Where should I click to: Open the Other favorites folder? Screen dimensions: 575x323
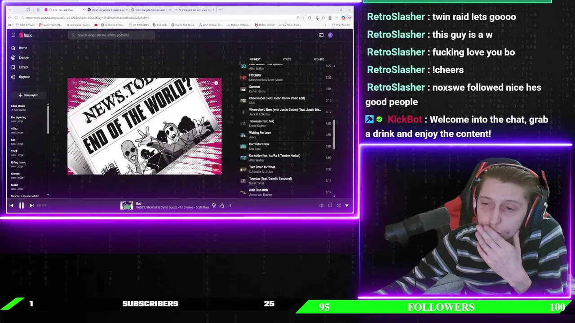341,25
